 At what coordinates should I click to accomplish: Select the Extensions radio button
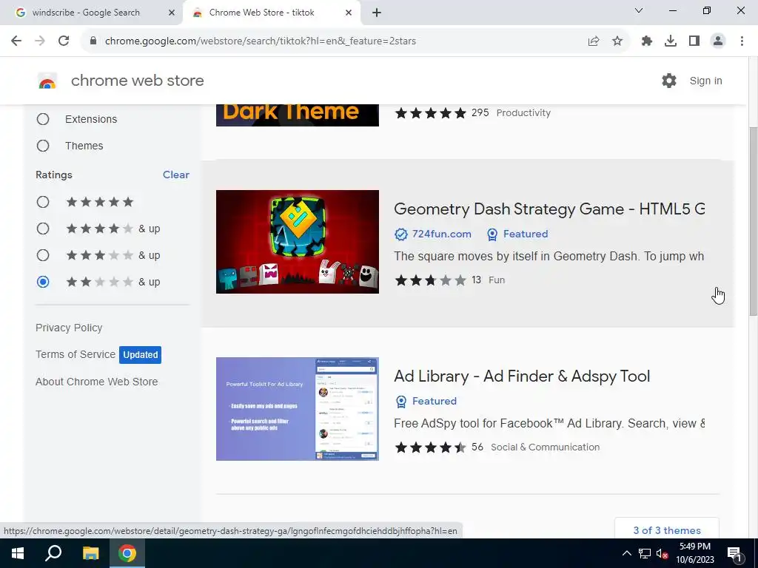tap(43, 119)
